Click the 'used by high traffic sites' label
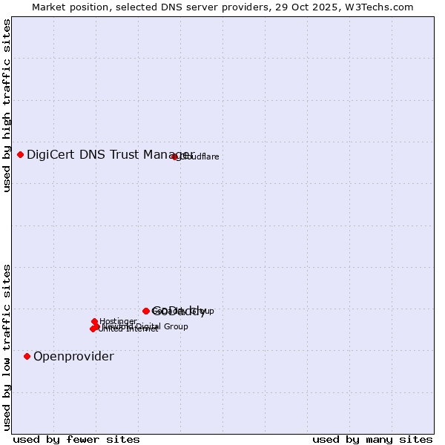This screenshot has height=445, width=445. click(7, 105)
